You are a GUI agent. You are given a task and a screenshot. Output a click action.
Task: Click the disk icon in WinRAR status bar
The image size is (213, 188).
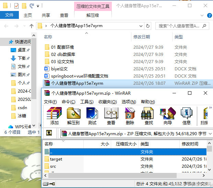pos(46,184)
